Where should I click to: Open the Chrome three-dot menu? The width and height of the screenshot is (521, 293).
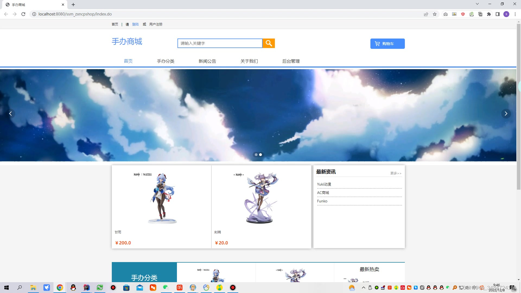point(515,14)
